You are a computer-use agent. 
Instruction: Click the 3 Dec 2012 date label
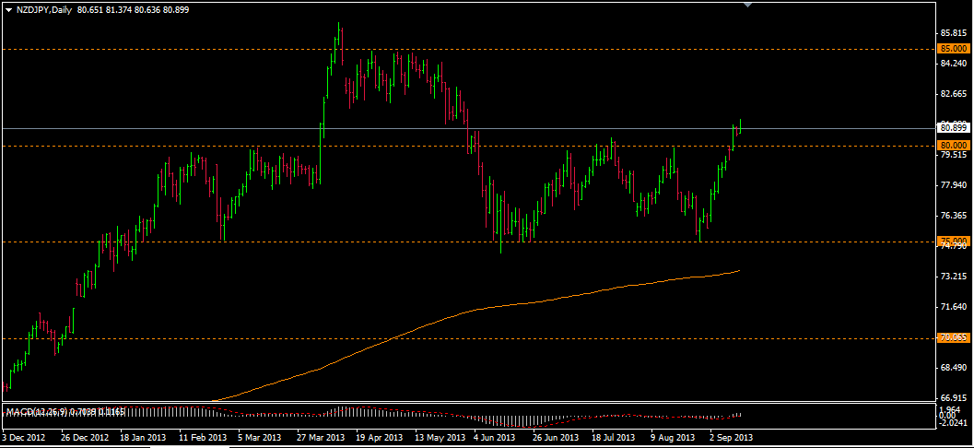point(23,438)
